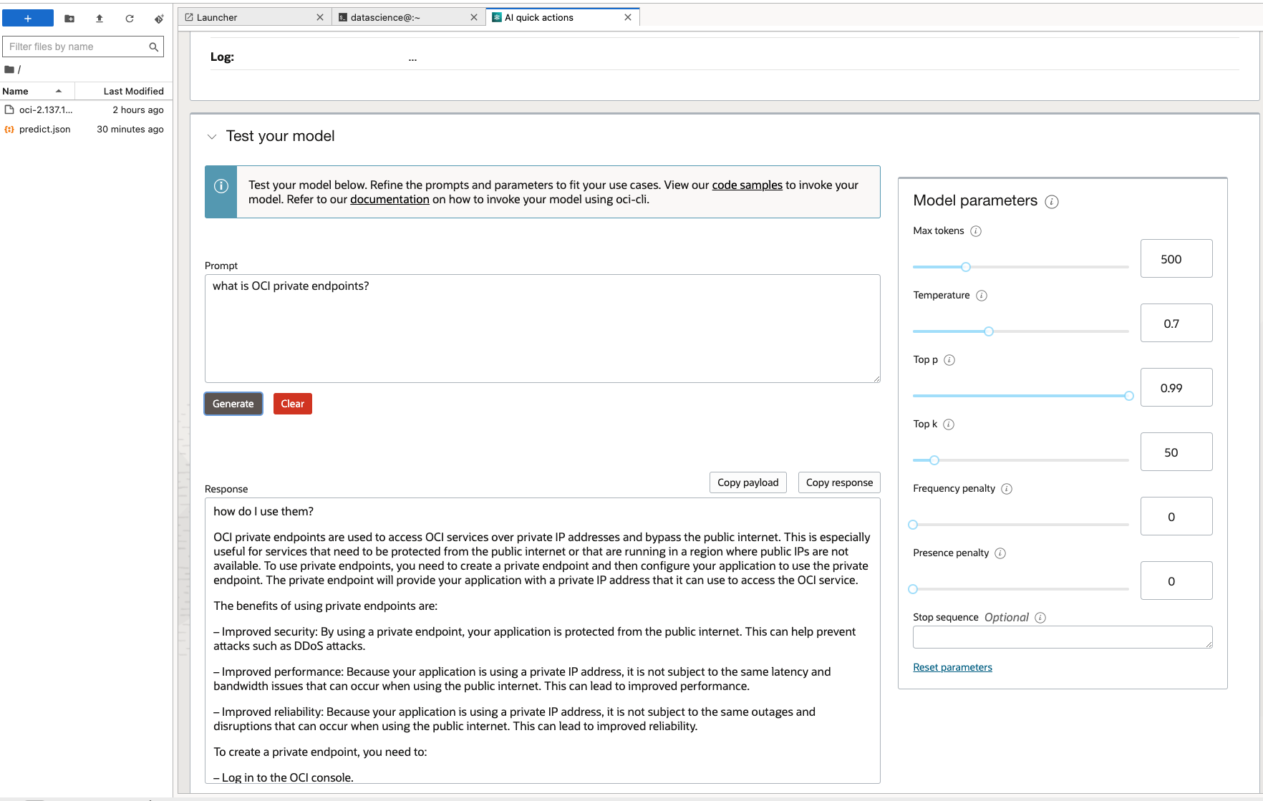Click the Temperature value field

click(1176, 323)
